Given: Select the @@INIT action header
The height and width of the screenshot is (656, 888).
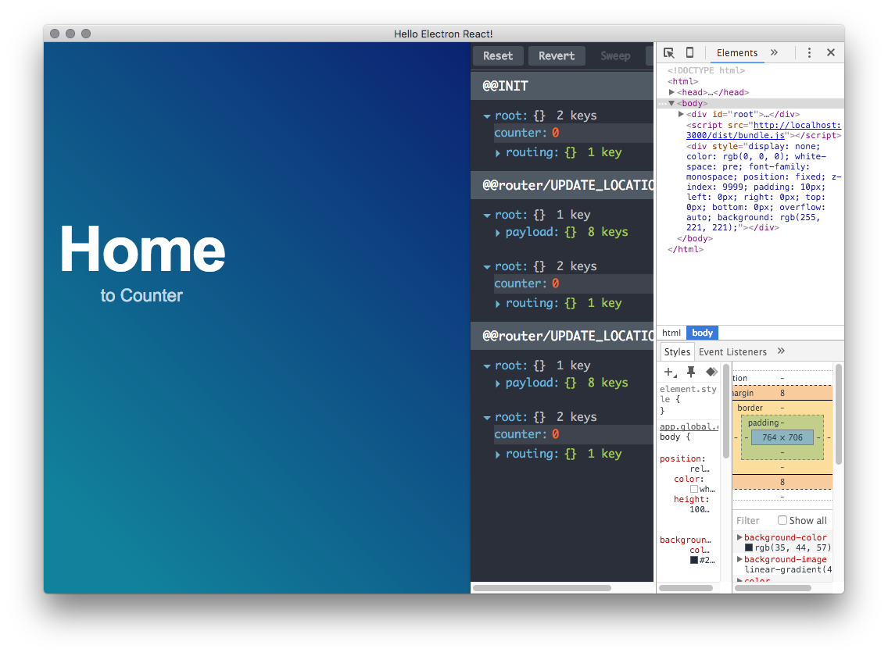Looking at the screenshot, I should (x=562, y=86).
